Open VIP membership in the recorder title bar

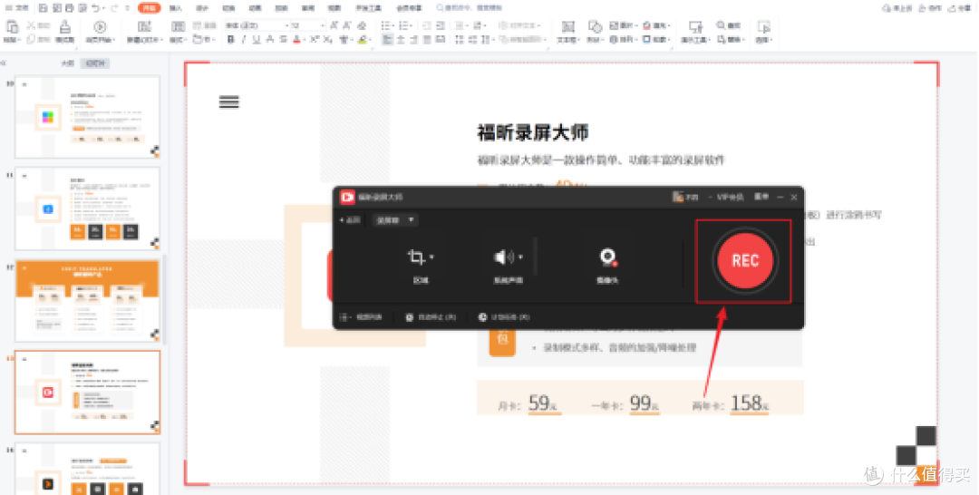[730, 198]
